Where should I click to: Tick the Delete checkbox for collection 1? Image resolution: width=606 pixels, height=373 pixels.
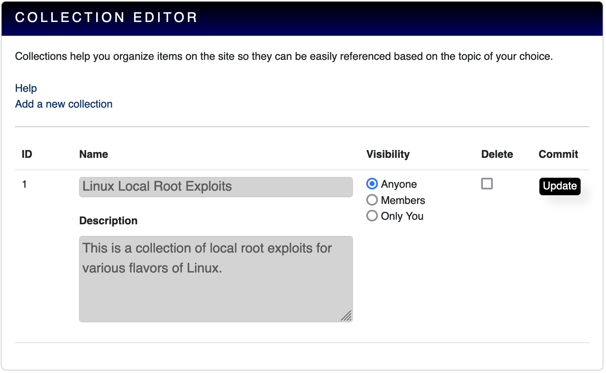point(487,184)
